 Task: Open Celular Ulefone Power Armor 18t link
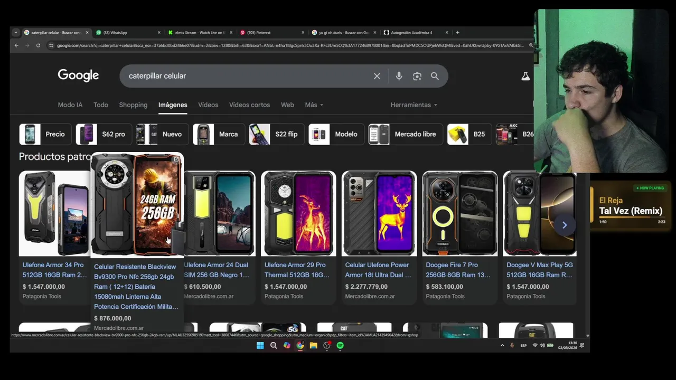378,270
